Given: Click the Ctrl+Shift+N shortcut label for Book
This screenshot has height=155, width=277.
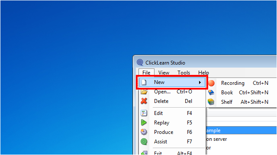Looking at the screenshot, I should coord(254,93).
